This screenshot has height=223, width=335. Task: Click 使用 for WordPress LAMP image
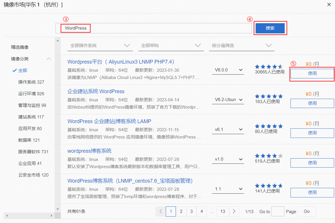pyautogui.click(x=312, y=133)
